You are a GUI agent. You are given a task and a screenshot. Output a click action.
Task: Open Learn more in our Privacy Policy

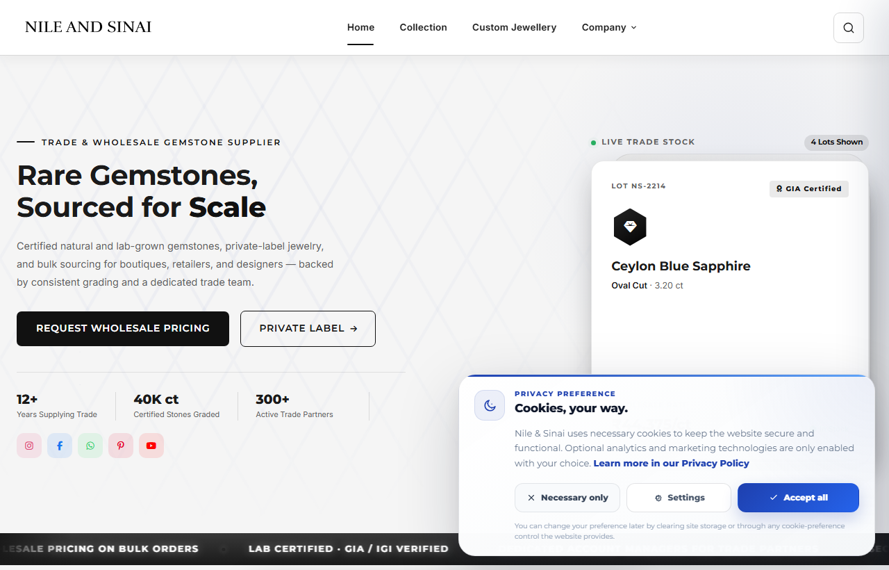pos(671,463)
